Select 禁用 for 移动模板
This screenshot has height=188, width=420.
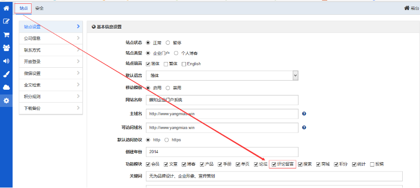tap(168, 88)
